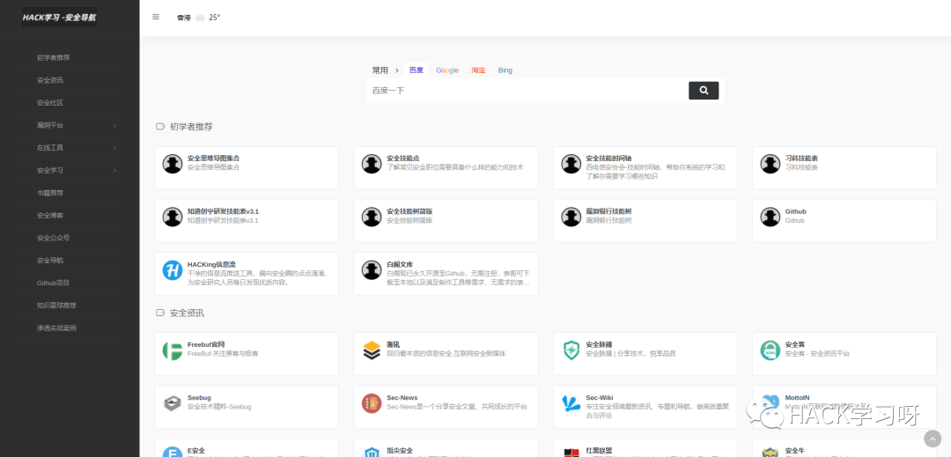
Task: Click the 安全脉搏 shield logo icon
Action: 571,350
